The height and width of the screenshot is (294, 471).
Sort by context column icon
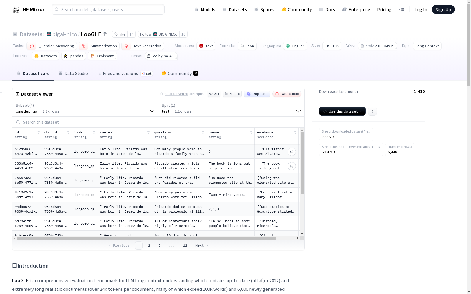148,132
